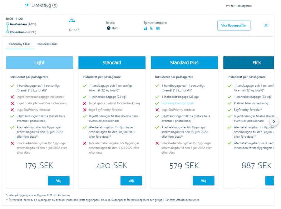Click the third onboard services icon
This screenshot has width=281, height=209.
158,28
